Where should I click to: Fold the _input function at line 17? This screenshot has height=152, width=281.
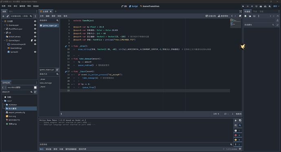click(72, 72)
